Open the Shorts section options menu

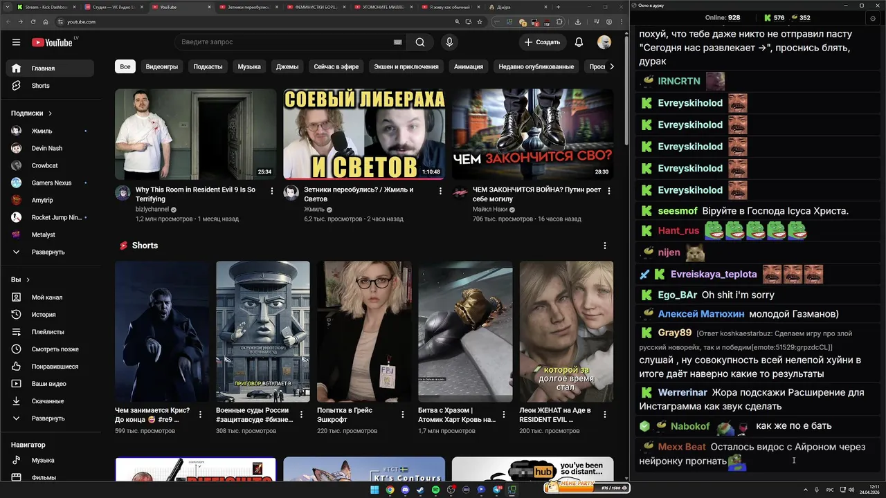tap(605, 246)
